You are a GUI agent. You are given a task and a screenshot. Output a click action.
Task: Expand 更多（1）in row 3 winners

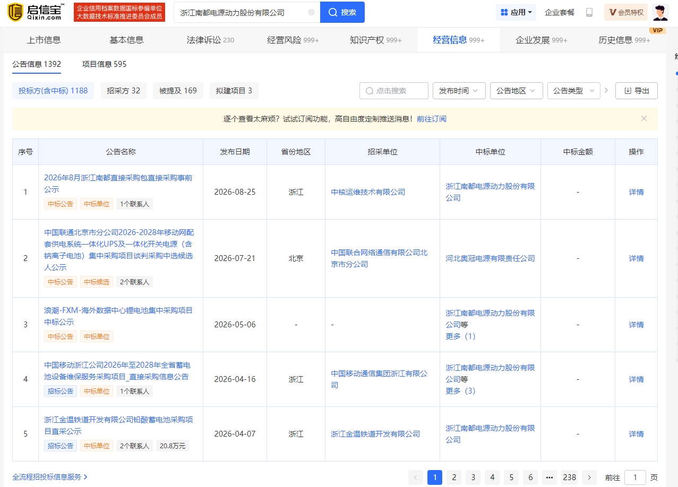click(x=460, y=336)
